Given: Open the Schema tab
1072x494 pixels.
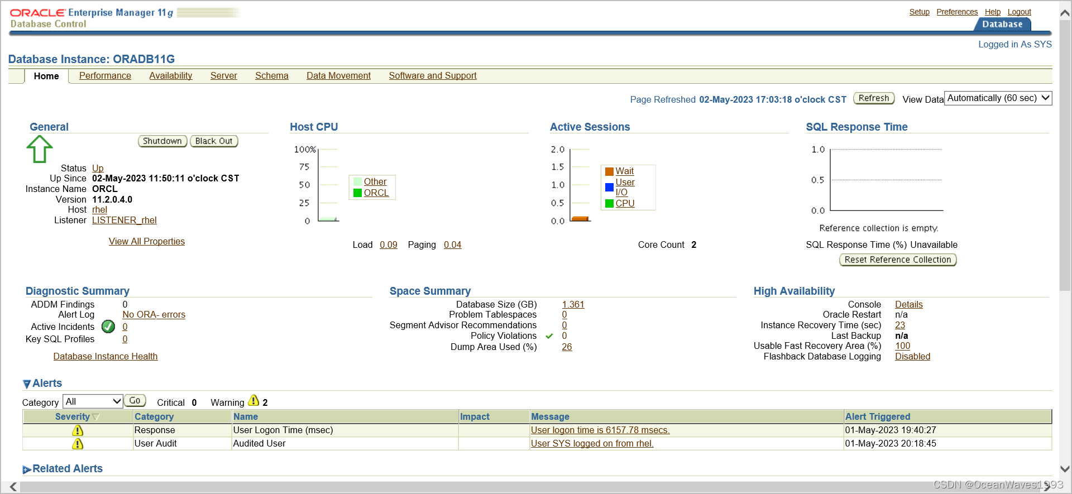Looking at the screenshot, I should coord(271,76).
